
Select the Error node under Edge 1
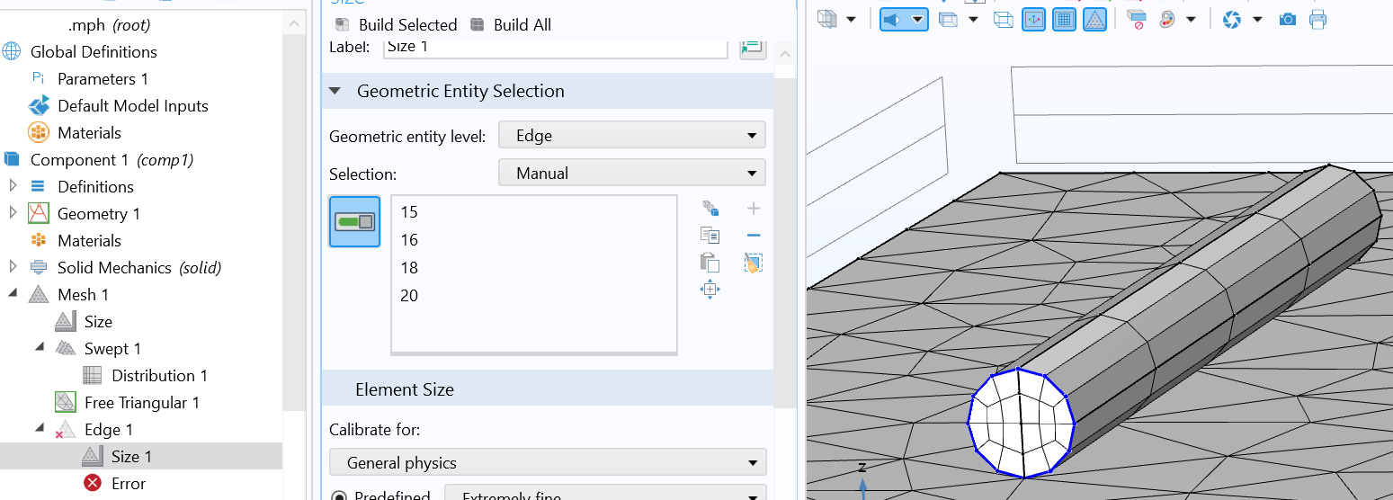point(128,484)
